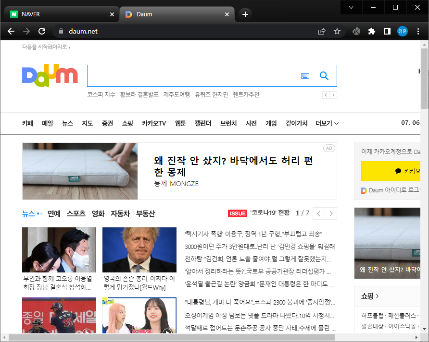Open a new browser tab
Screen dimensions: 429x342
245,14
